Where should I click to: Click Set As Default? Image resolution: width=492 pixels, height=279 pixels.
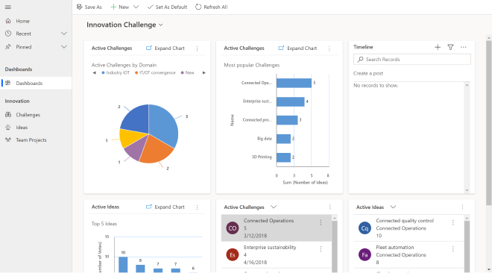(x=167, y=7)
